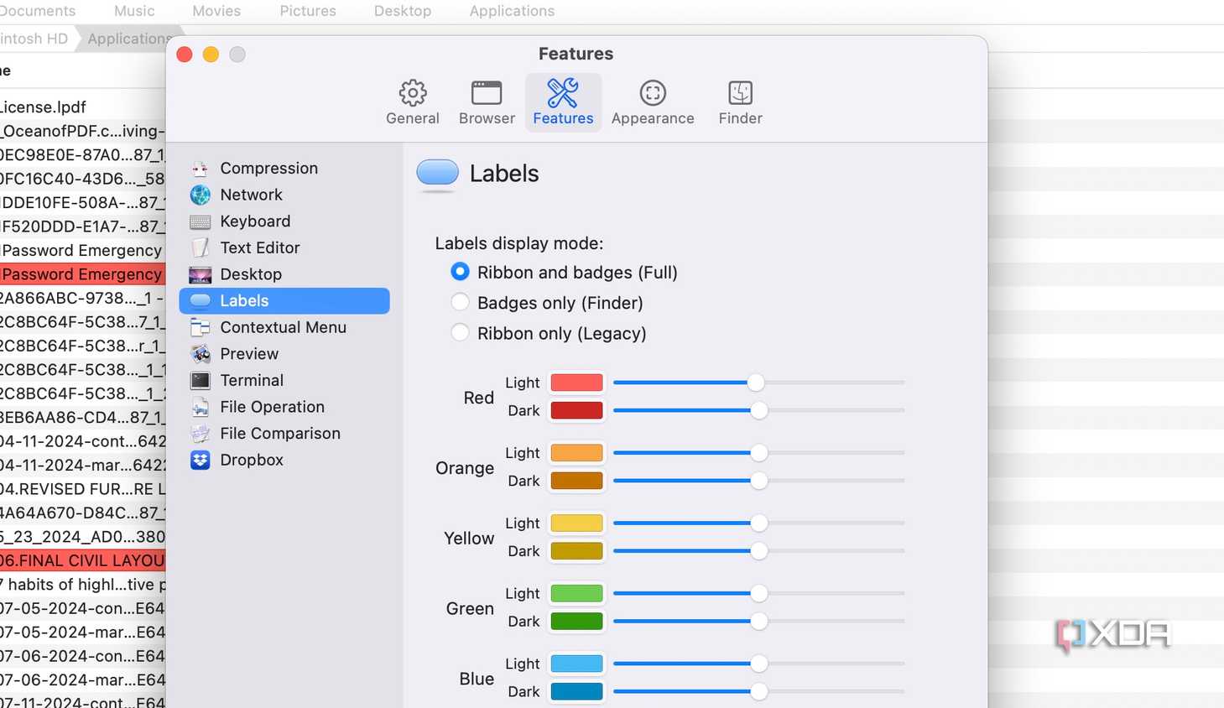The width and height of the screenshot is (1224, 708).
Task: Click the Applications breadcrumb in path bar
Action: (128, 39)
